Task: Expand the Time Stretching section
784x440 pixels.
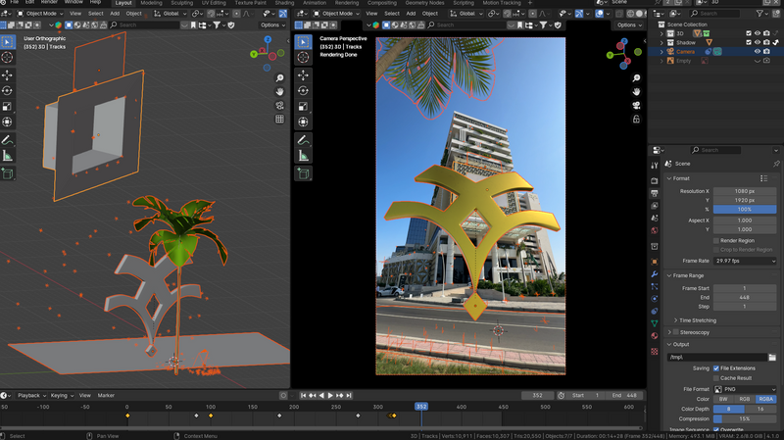Action: coord(696,320)
